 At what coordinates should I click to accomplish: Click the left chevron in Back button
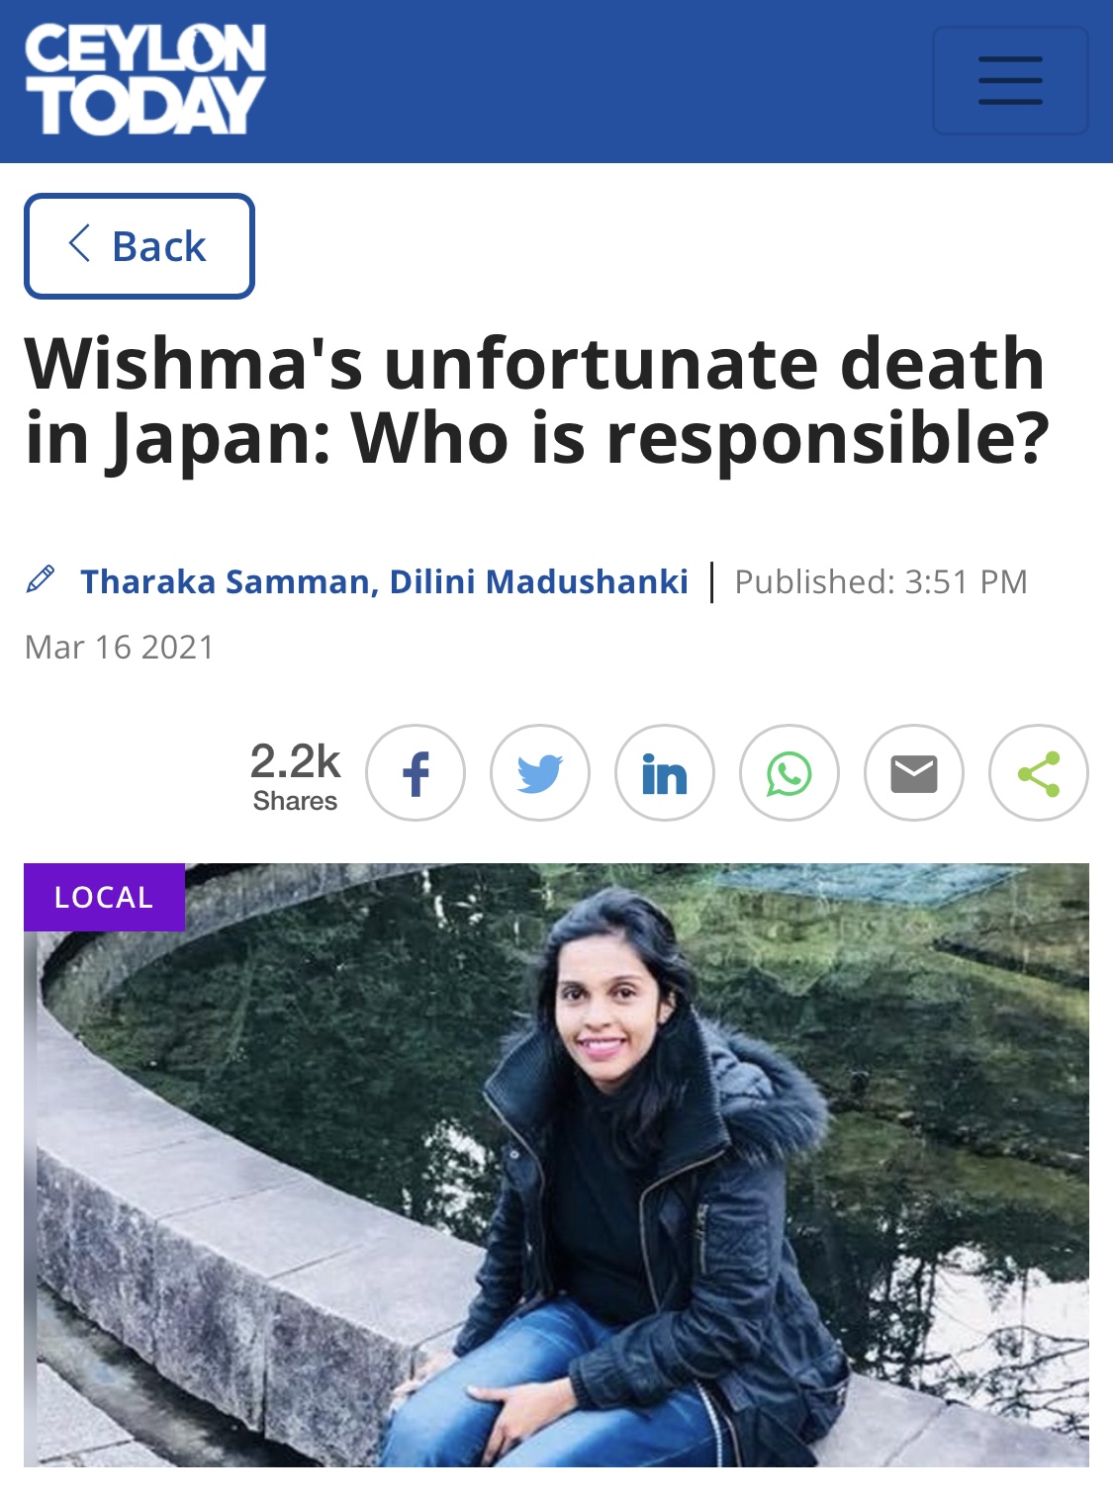[80, 243]
